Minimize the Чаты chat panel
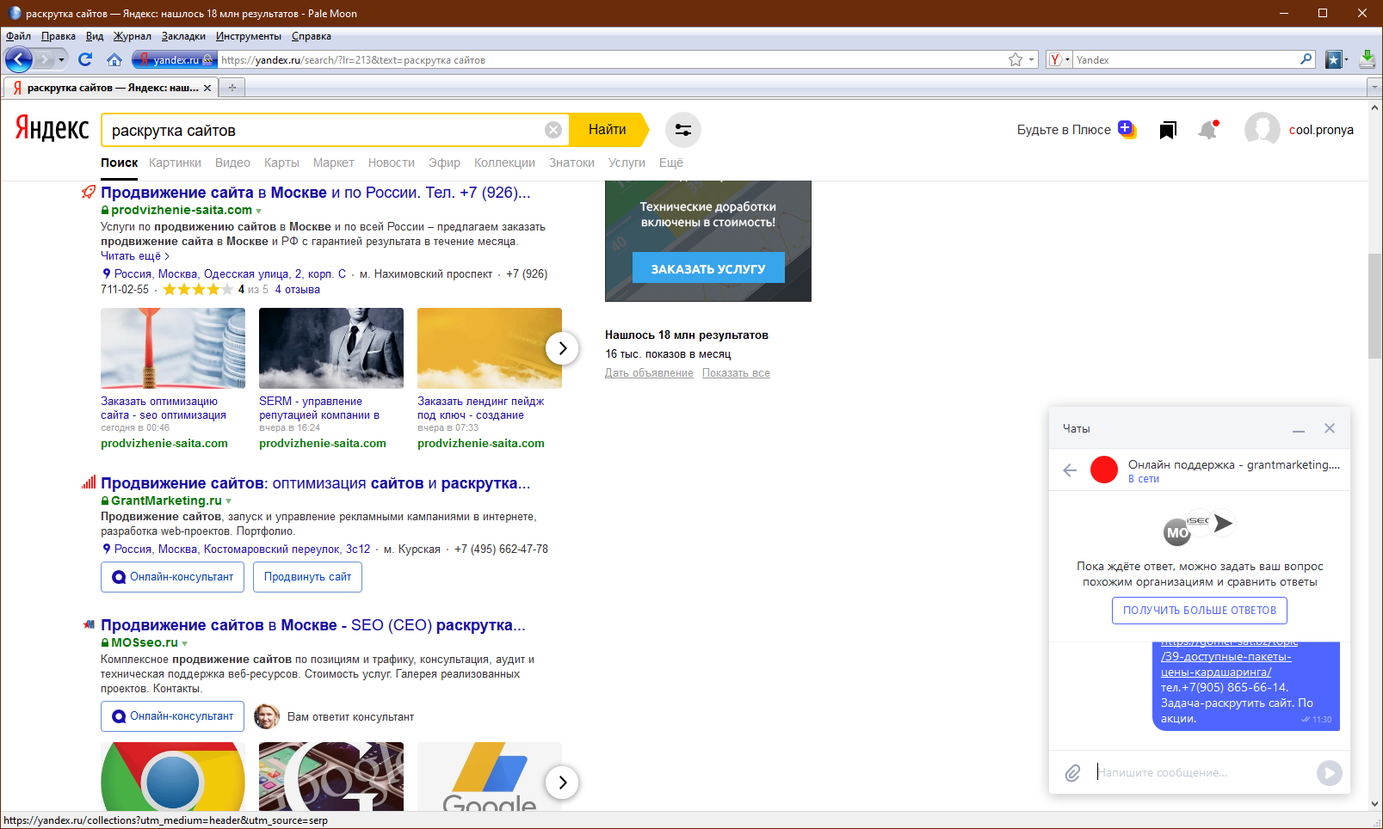The height and width of the screenshot is (829, 1383). pos(1299,429)
